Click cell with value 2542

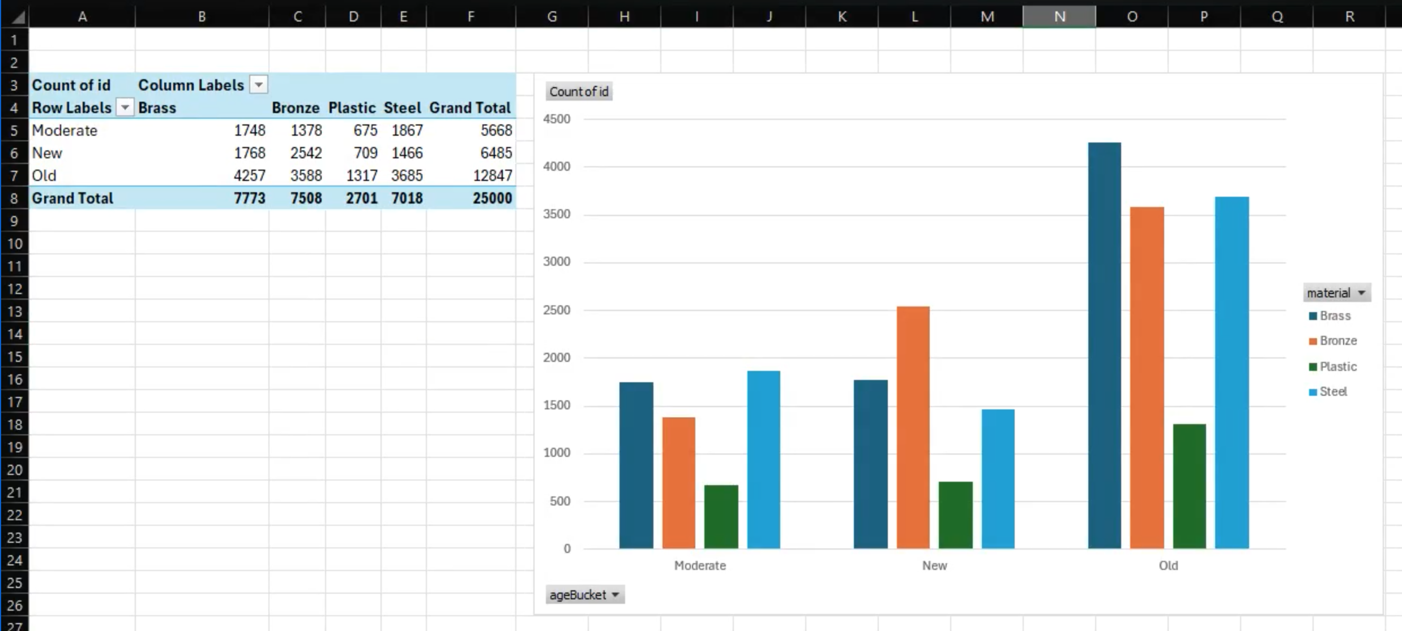coord(297,153)
